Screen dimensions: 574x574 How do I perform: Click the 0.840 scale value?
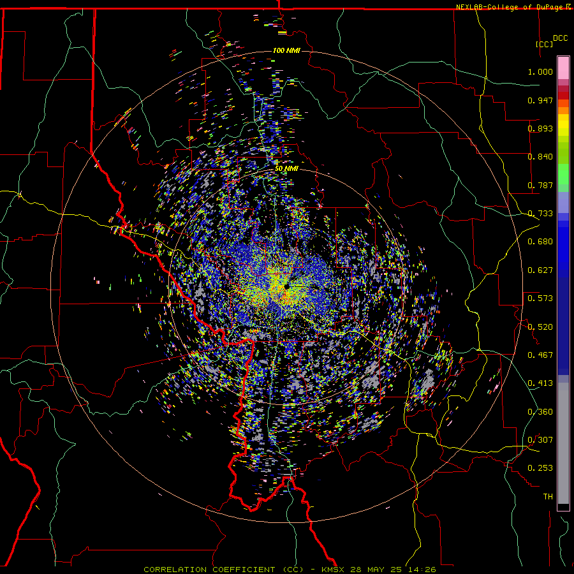point(540,157)
